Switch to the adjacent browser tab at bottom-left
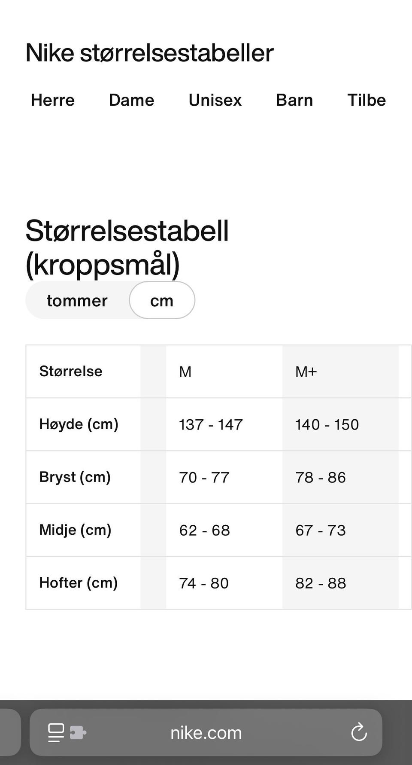The image size is (412, 765). point(9,732)
